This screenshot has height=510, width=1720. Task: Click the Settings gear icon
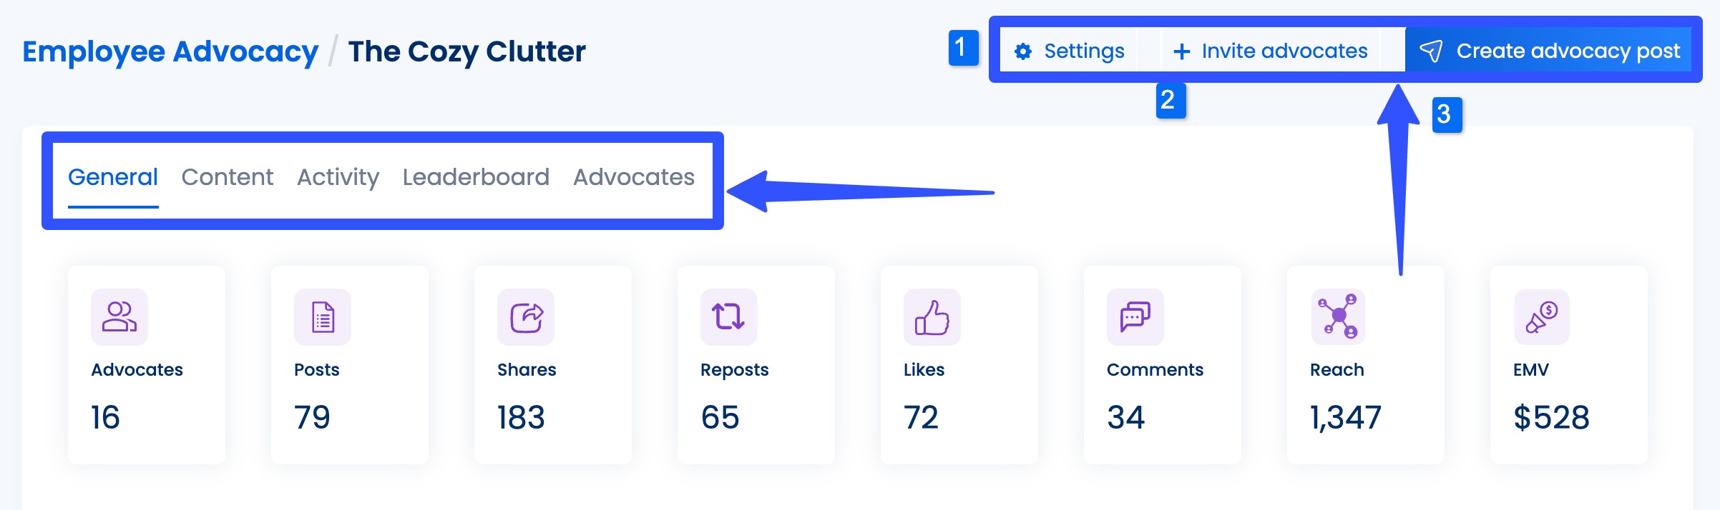click(x=1023, y=51)
